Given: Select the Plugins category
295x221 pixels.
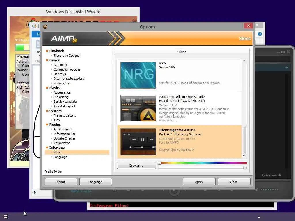Looking at the screenshot, I should [55, 125].
